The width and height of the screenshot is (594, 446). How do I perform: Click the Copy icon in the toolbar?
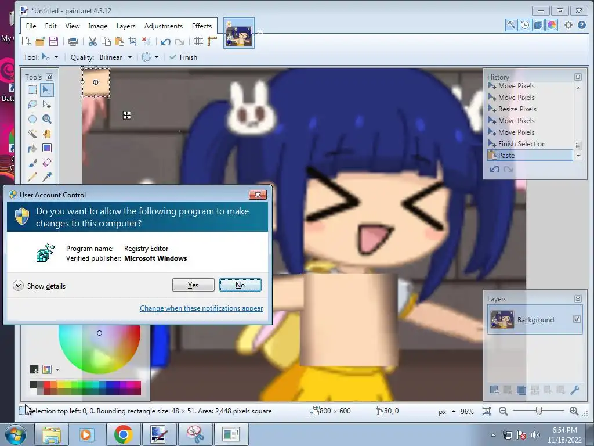pyautogui.click(x=106, y=41)
